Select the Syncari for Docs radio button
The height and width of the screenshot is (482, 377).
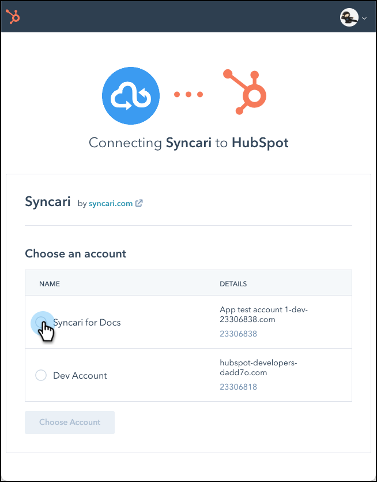(41, 322)
